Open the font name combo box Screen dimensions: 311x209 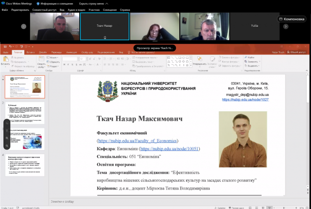coord(70,59)
